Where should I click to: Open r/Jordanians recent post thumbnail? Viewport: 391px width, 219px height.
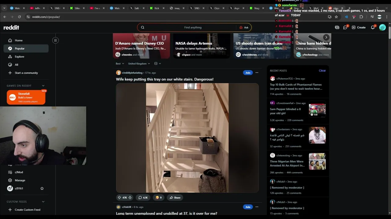pyautogui.click(x=317, y=135)
